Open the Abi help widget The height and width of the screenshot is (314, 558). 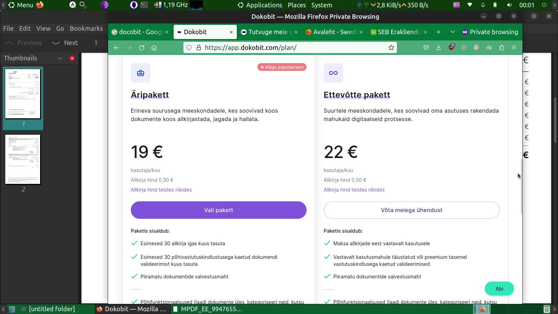click(x=499, y=289)
